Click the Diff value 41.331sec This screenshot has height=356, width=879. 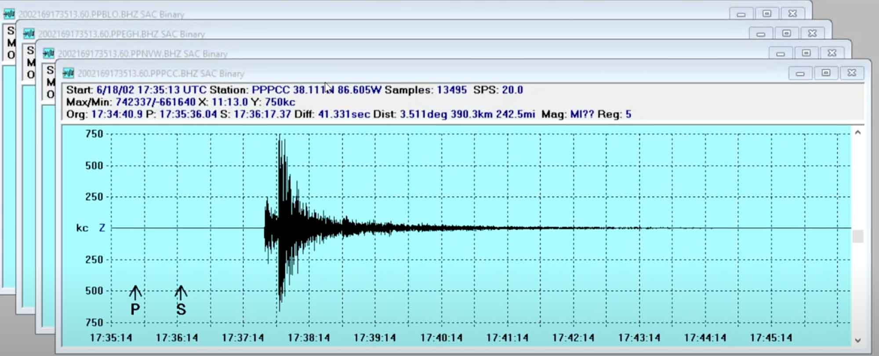pos(344,114)
